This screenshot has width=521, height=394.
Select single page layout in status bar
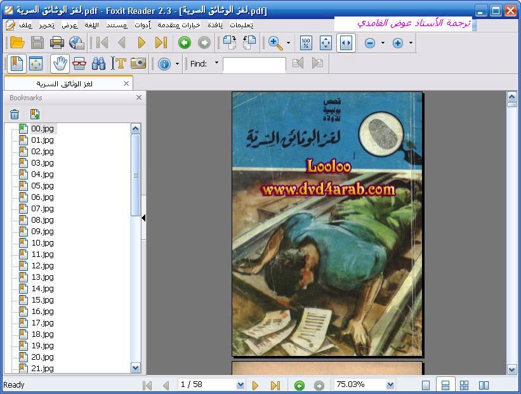click(x=426, y=385)
